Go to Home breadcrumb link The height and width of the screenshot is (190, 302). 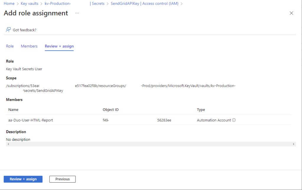(x=9, y=4)
